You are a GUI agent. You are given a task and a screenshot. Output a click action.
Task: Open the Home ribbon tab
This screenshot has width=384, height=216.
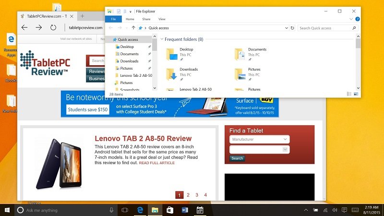pyautogui.click(x=130, y=19)
